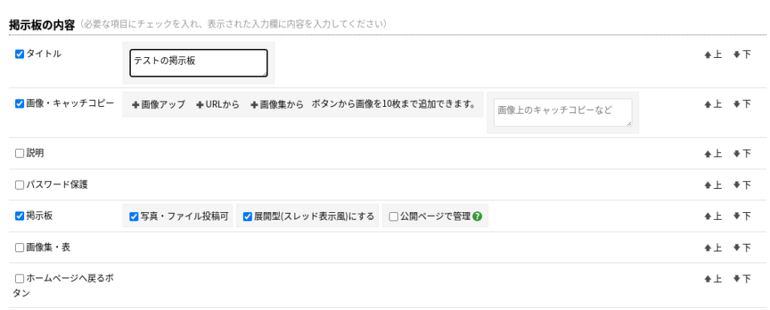Viewport: 770px width, 310px height.
Task: Move 画像集・表 row down
Action: 741,248
